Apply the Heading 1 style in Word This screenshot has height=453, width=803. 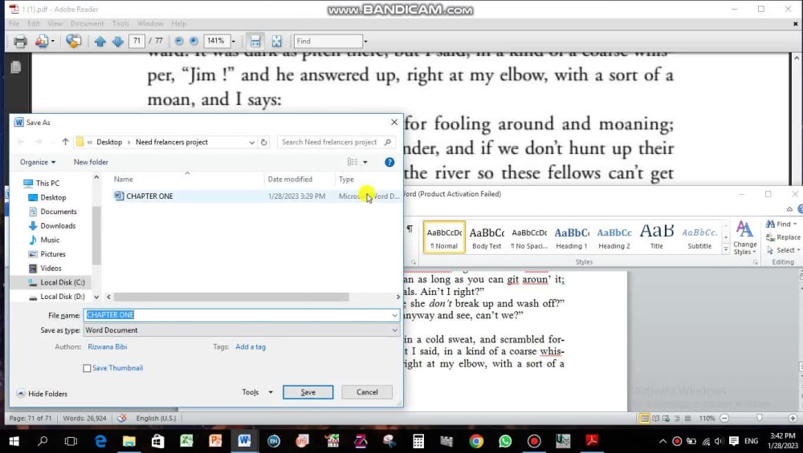tap(572, 237)
